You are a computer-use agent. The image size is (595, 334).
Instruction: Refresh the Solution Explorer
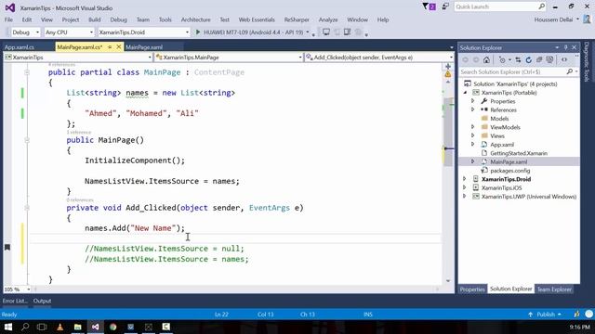pos(529,59)
